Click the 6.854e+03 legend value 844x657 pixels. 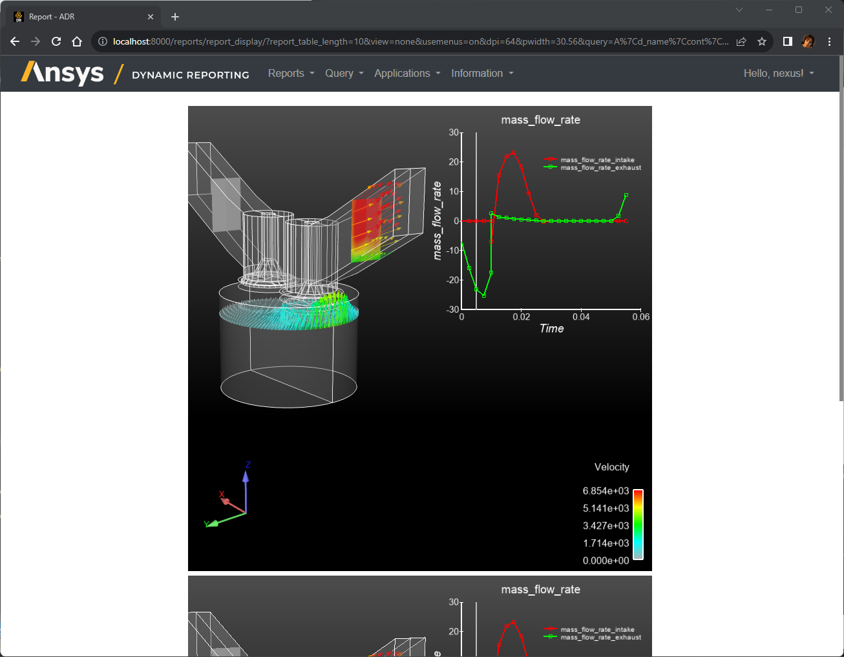pyautogui.click(x=606, y=491)
